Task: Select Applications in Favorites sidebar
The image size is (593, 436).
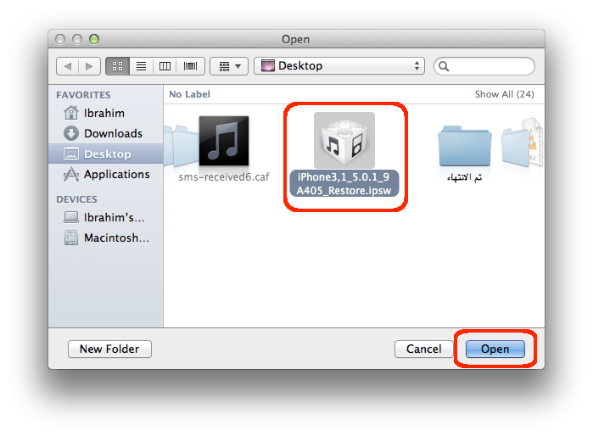Action: (x=116, y=174)
